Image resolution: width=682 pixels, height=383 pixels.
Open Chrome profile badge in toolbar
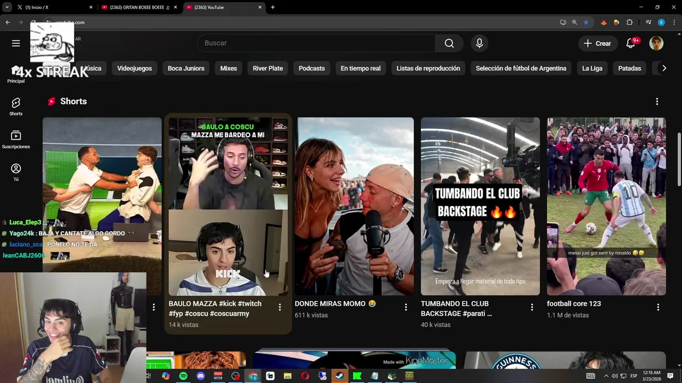coord(661,22)
